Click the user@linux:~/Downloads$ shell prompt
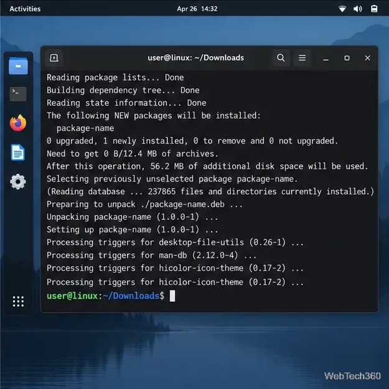Viewport: 389px width, 389px height. click(x=105, y=296)
